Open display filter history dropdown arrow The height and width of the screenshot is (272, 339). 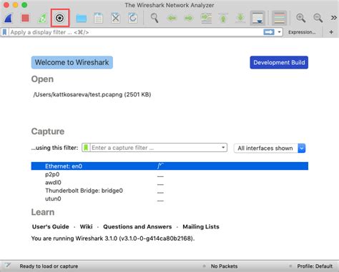(x=279, y=32)
